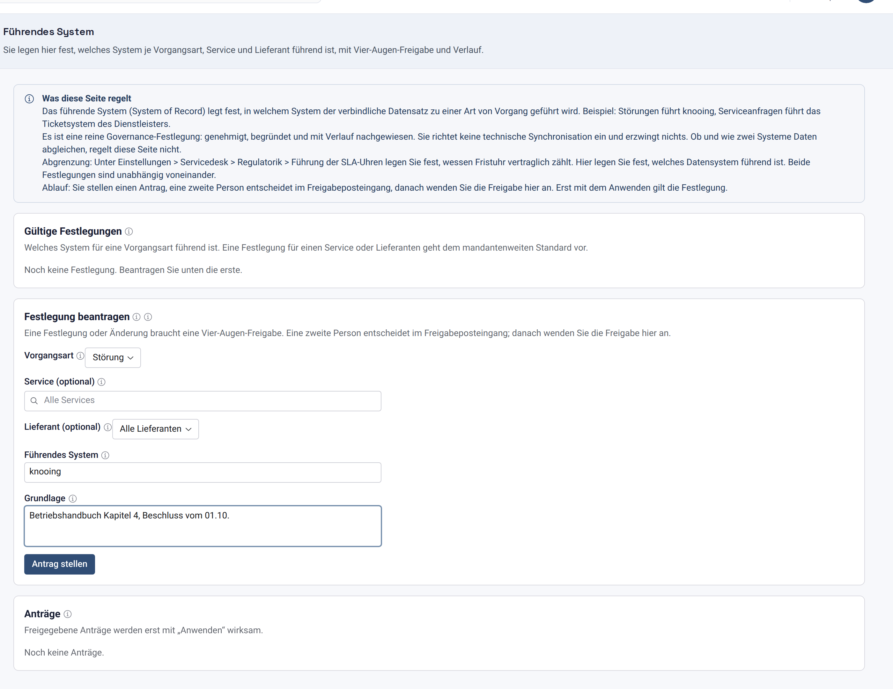Open the Vorgangsart info tooltip icon

(81, 356)
